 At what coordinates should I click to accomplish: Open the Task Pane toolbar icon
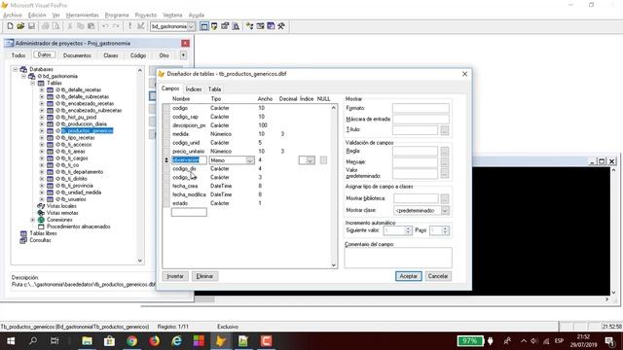pos(271,26)
